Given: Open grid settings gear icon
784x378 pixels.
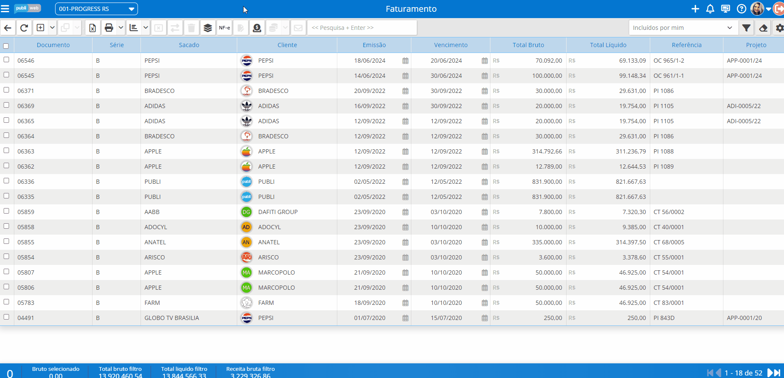Looking at the screenshot, I should [779, 28].
